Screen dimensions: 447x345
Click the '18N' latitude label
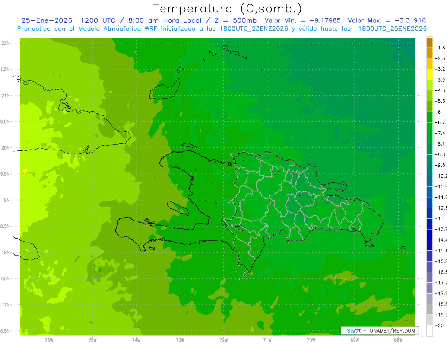[x=6, y=252]
